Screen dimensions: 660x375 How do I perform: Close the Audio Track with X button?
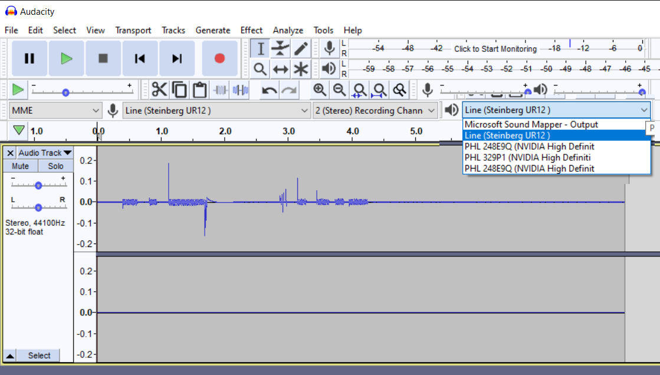point(10,153)
